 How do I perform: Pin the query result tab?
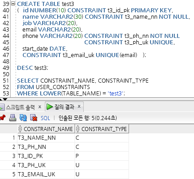click(3, 118)
